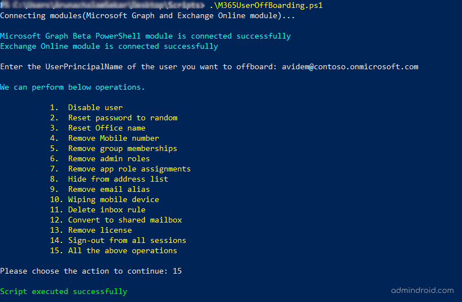Viewport: 462px width, 302px height.
Task: Click the 'We can perform below operations' text
Action: click(73, 87)
